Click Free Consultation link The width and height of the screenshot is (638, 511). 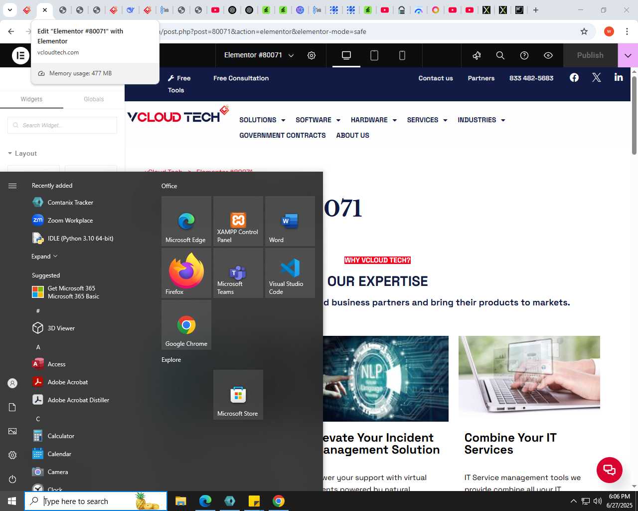click(241, 78)
